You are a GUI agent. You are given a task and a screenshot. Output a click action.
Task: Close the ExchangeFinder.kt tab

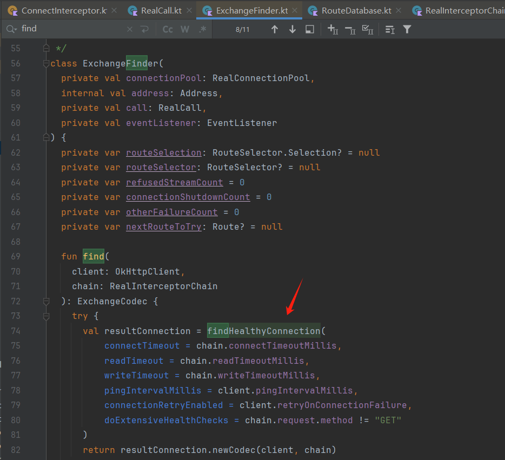pyautogui.click(x=295, y=11)
